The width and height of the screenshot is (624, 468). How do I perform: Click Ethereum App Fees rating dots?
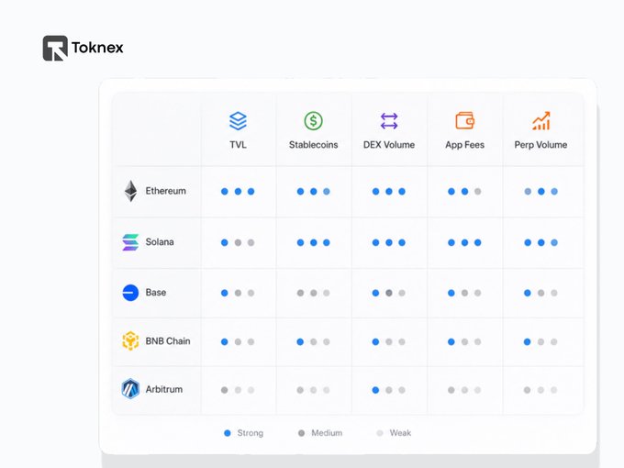point(465,192)
